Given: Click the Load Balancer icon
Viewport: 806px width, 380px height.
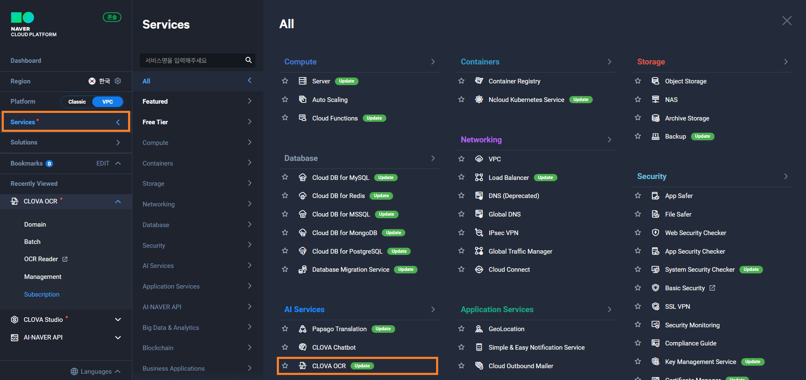Looking at the screenshot, I should point(479,177).
